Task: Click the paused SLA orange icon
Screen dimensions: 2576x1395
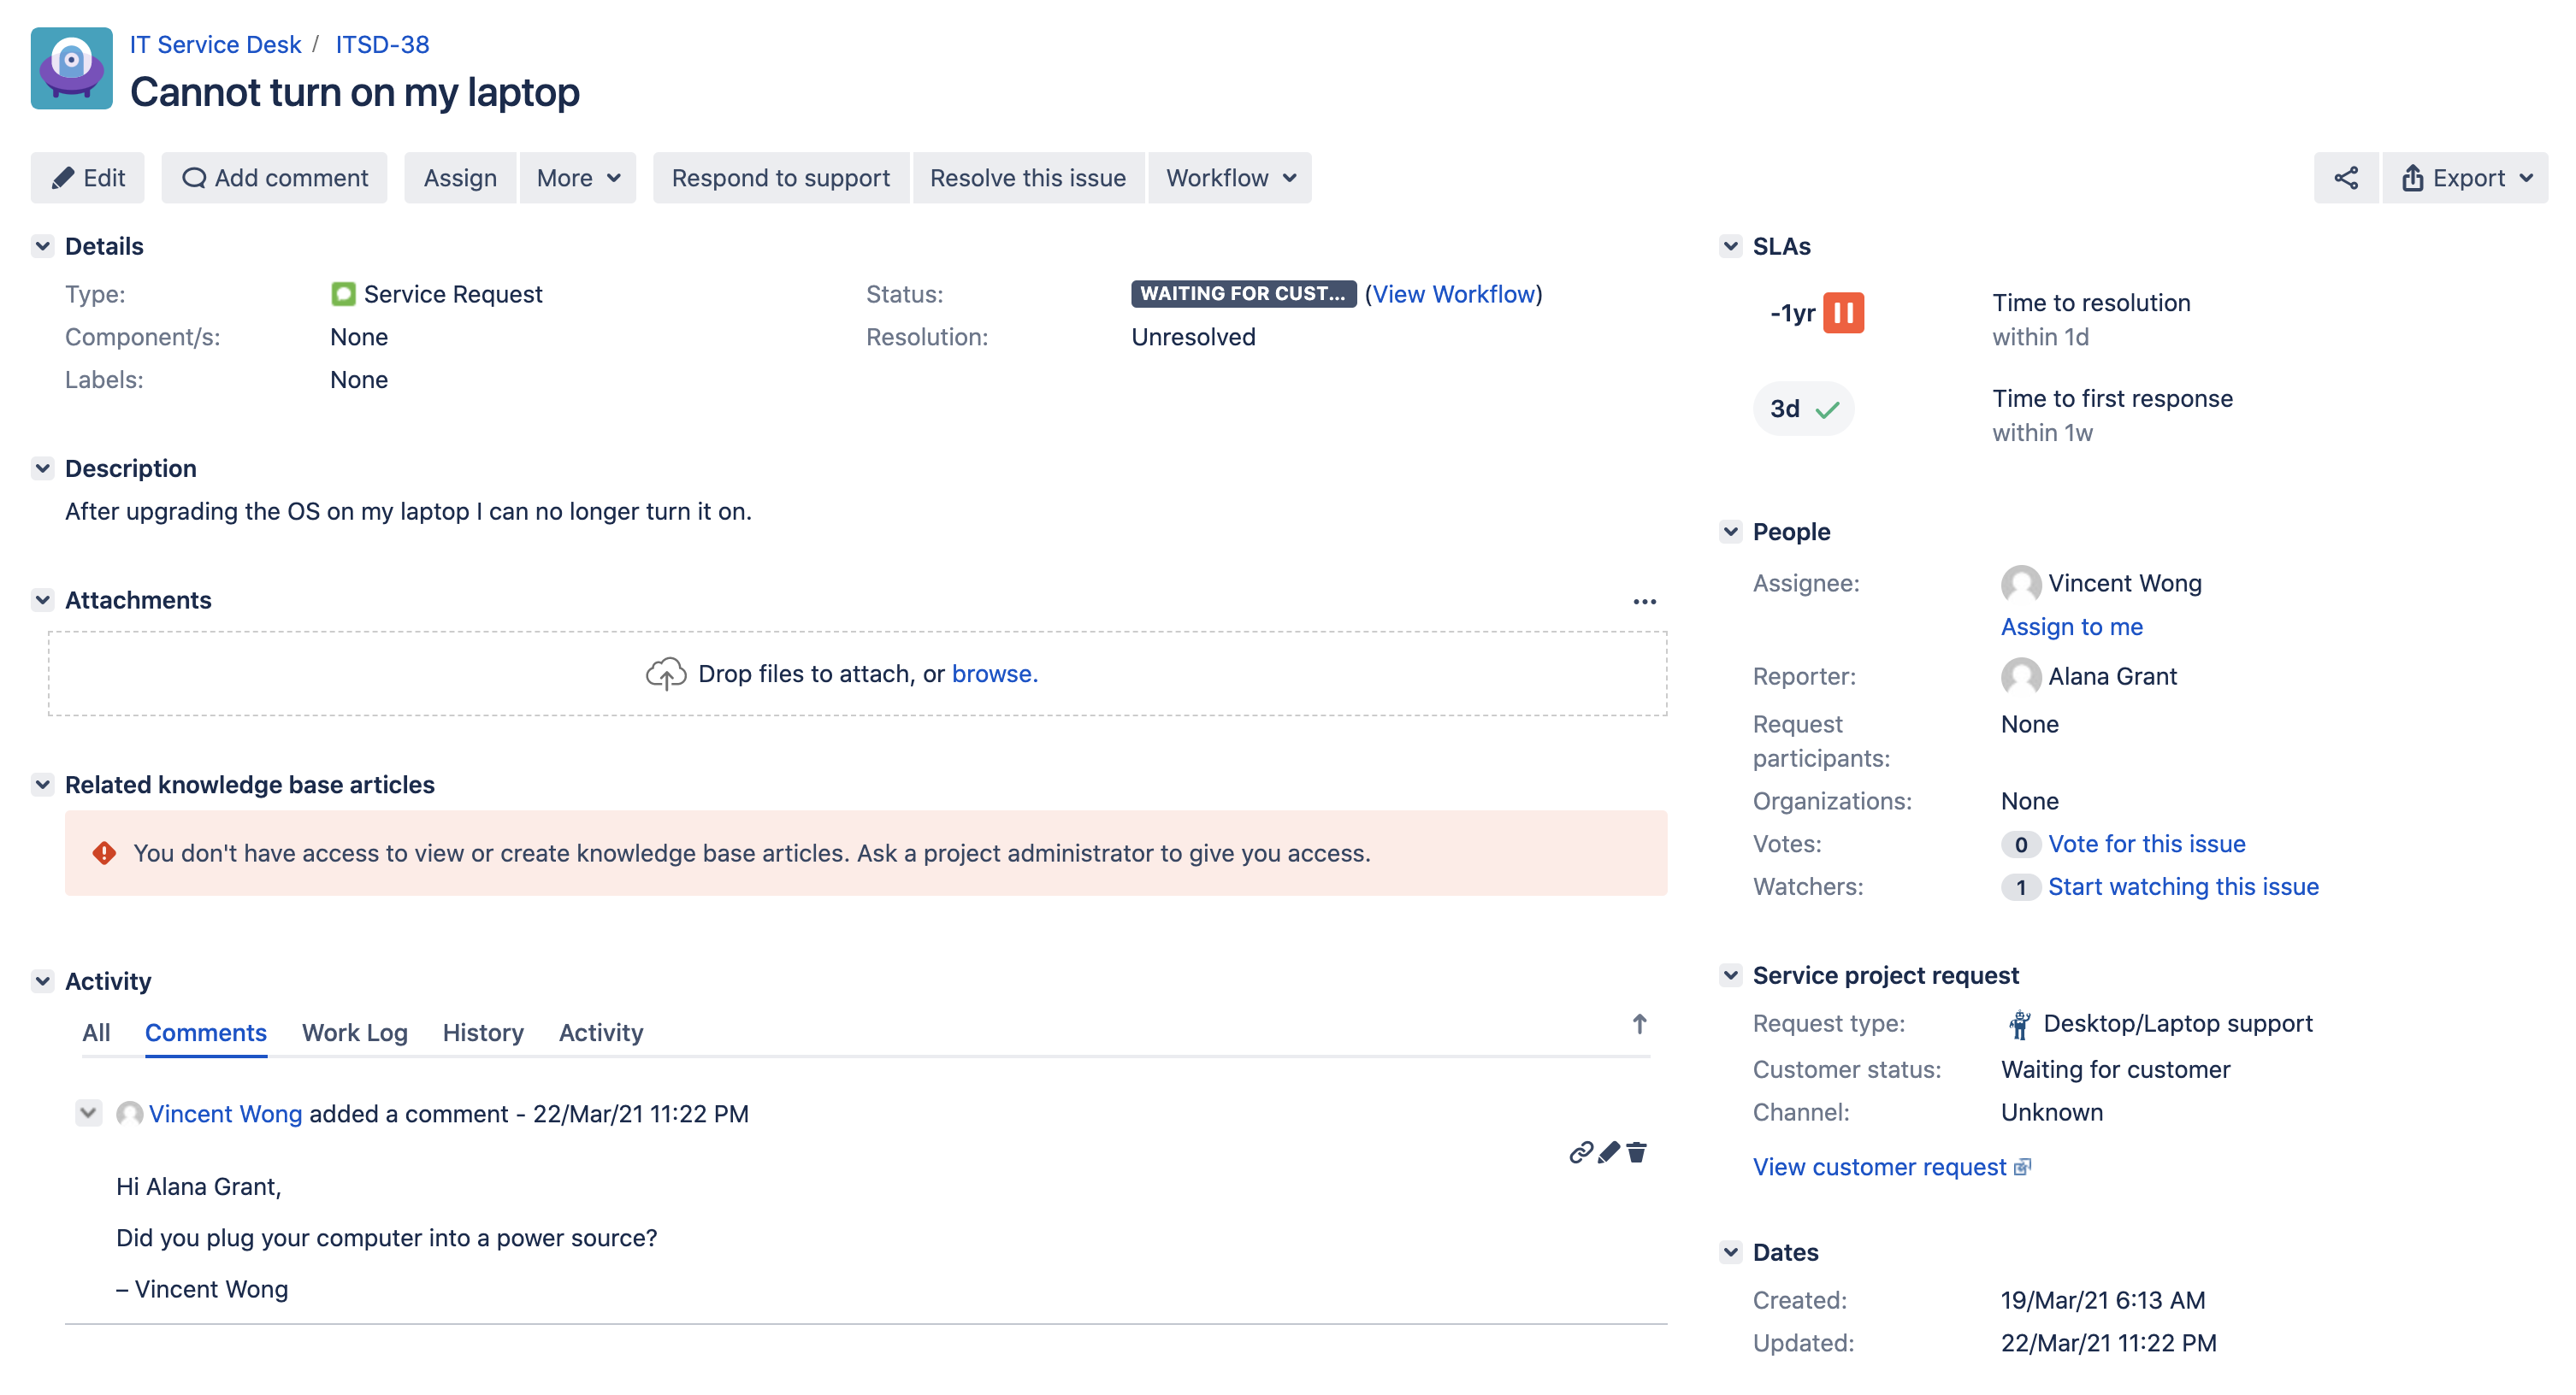Action: pos(1842,313)
